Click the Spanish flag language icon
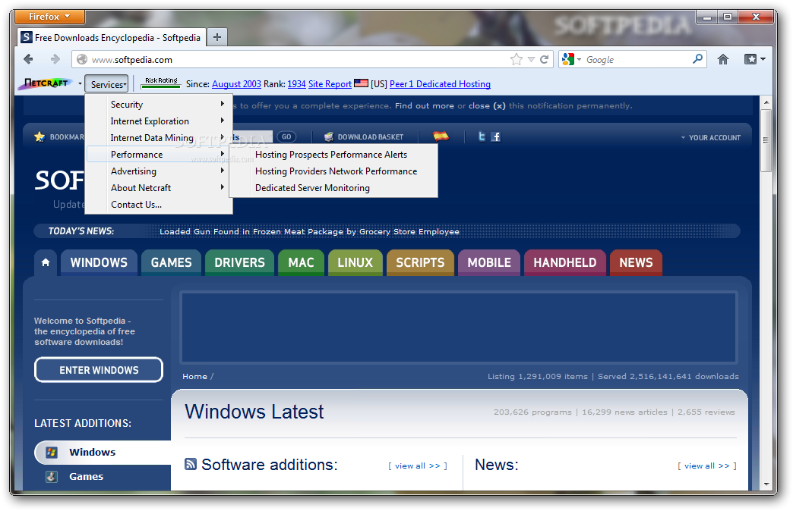The height and width of the screenshot is (511, 793). coord(441,136)
